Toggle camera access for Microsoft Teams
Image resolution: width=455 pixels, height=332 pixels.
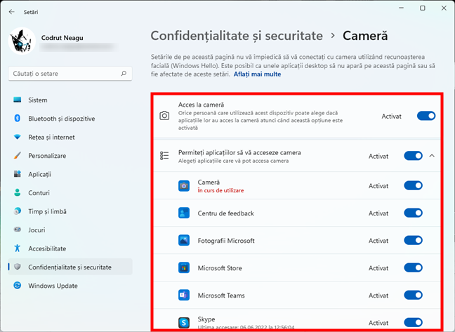tap(413, 296)
